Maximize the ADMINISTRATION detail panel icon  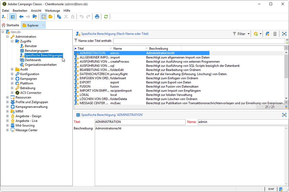(x=284, y=115)
